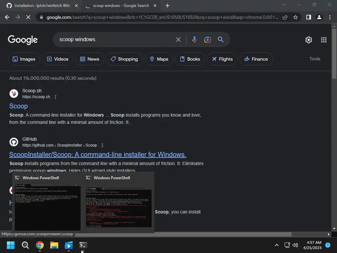The width and height of the screenshot is (337, 253).
Task: Open search Tools options
Action: click(315, 59)
